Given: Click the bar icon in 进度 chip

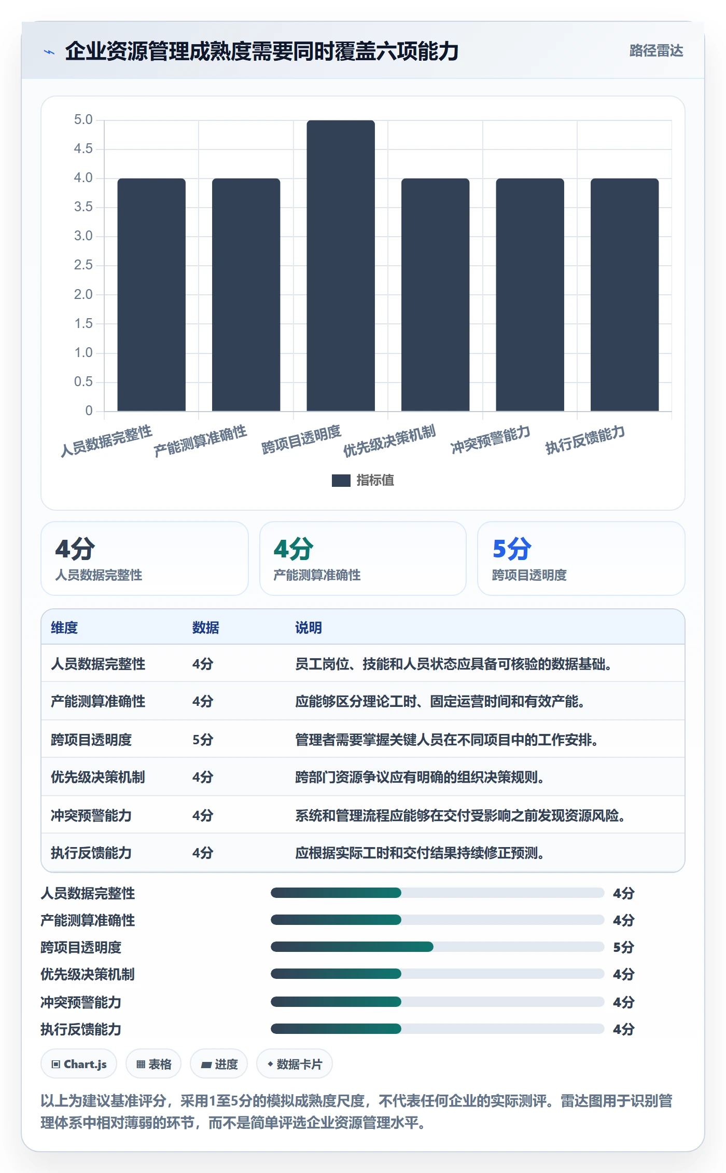Looking at the screenshot, I should pos(206,1065).
